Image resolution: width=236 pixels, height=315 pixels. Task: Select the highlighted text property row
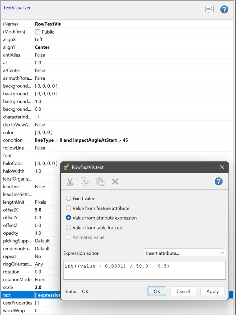click(31, 295)
